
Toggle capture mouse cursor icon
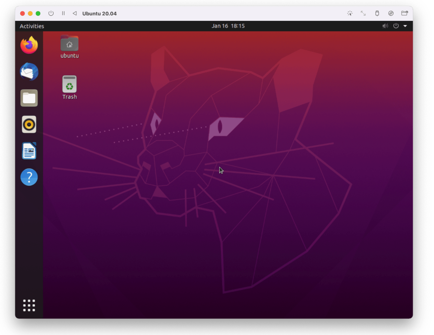350,13
